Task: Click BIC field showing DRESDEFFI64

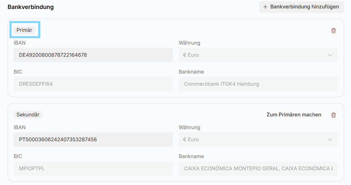Action: point(93,84)
